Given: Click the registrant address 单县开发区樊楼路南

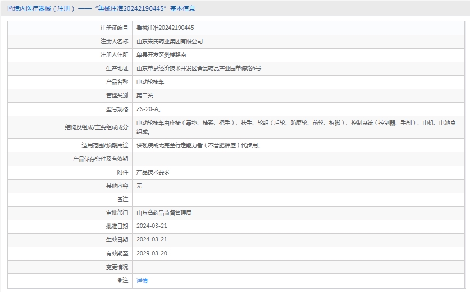Looking at the screenshot, I should click(161, 55).
